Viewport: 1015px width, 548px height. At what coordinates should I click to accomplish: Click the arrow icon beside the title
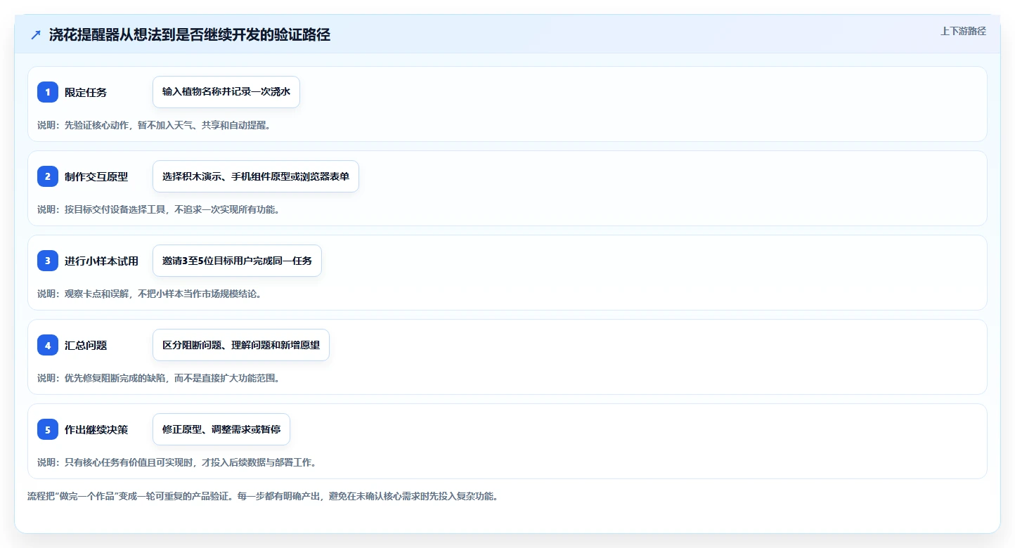point(36,35)
